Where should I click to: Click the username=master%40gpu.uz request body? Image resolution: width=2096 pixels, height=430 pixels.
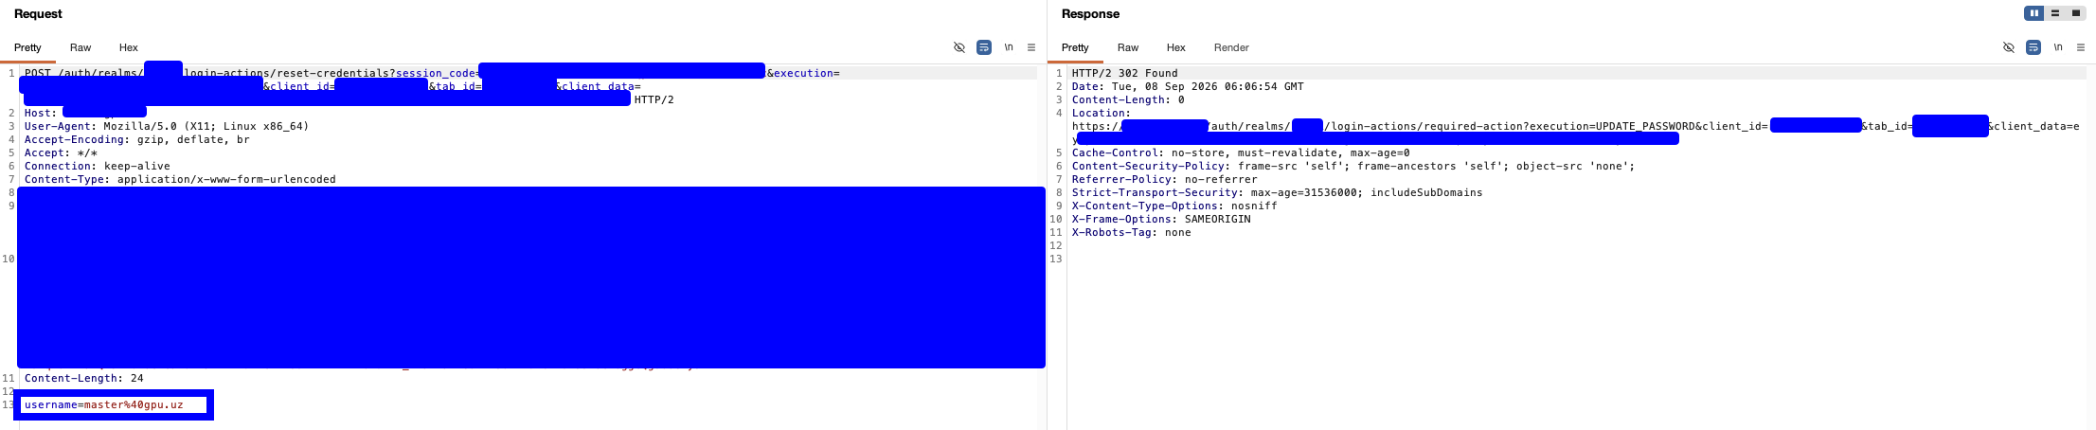[104, 404]
